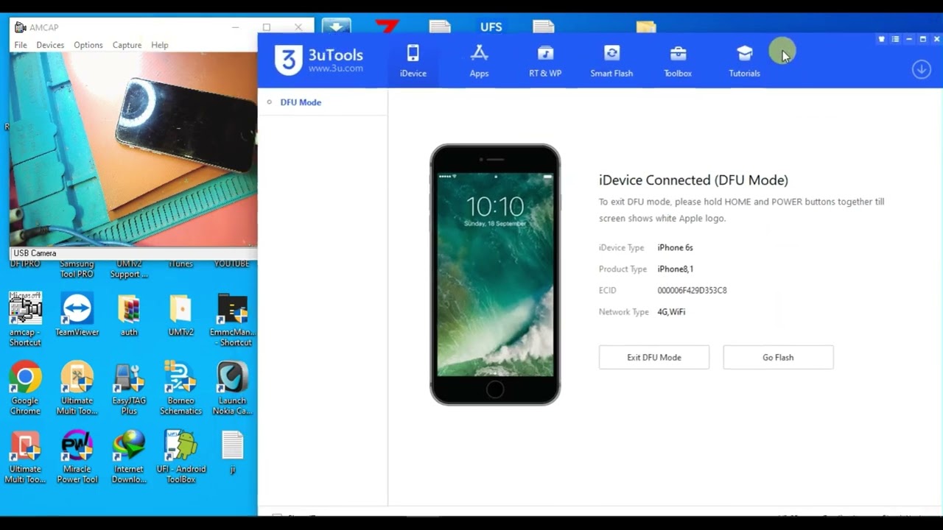Open the Toolbox section
This screenshot has height=530, width=943.
pyautogui.click(x=678, y=61)
